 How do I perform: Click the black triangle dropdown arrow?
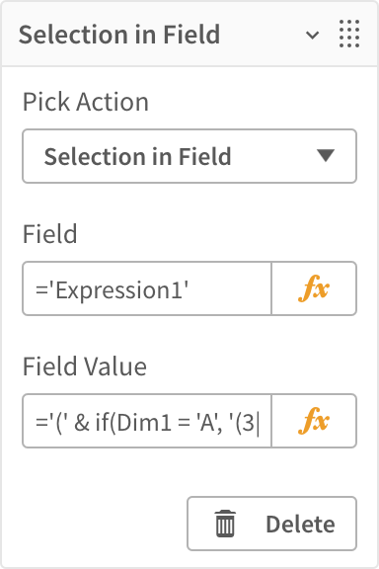point(326,156)
